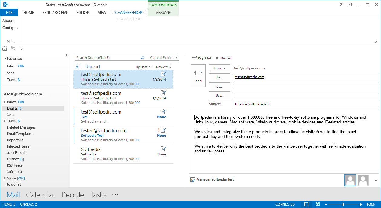Click the Pop Out icon

pyautogui.click(x=194, y=58)
